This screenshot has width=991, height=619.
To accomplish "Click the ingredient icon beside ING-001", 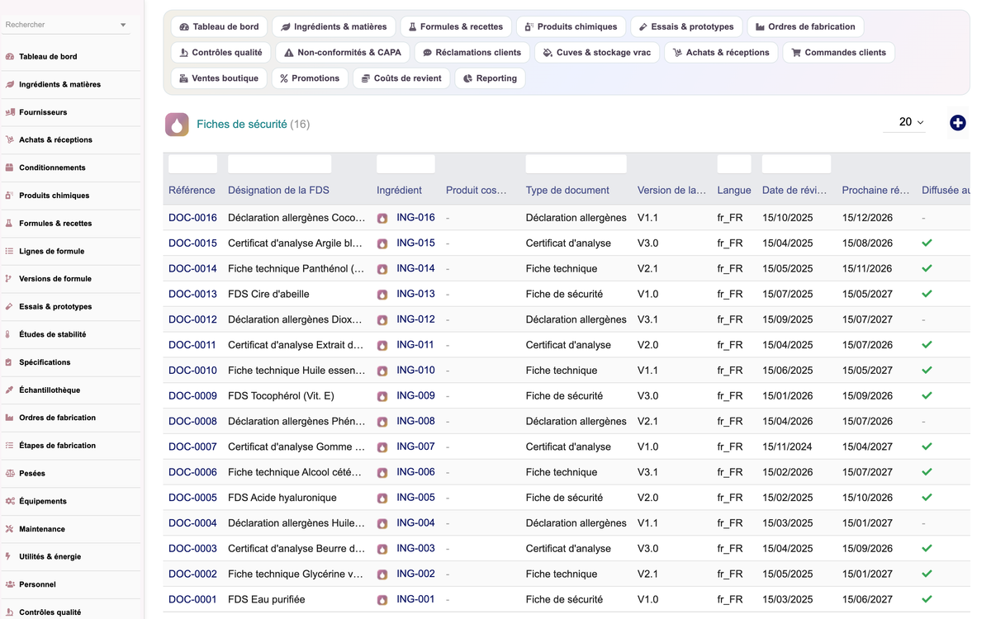I will coord(382,600).
